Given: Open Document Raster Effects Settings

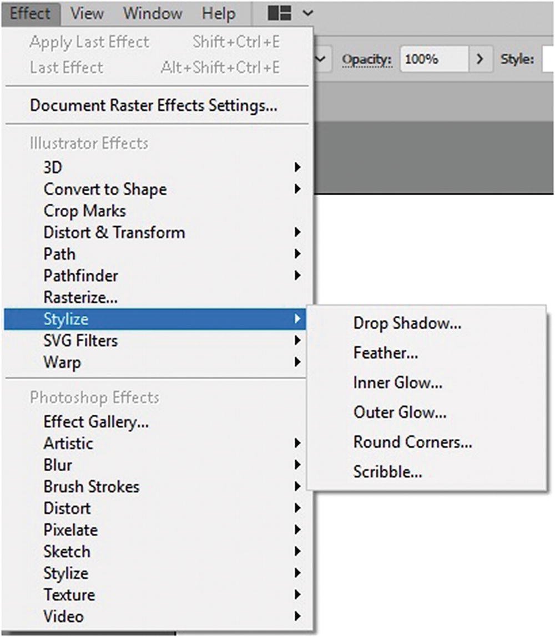Looking at the screenshot, I should (153, 105).
